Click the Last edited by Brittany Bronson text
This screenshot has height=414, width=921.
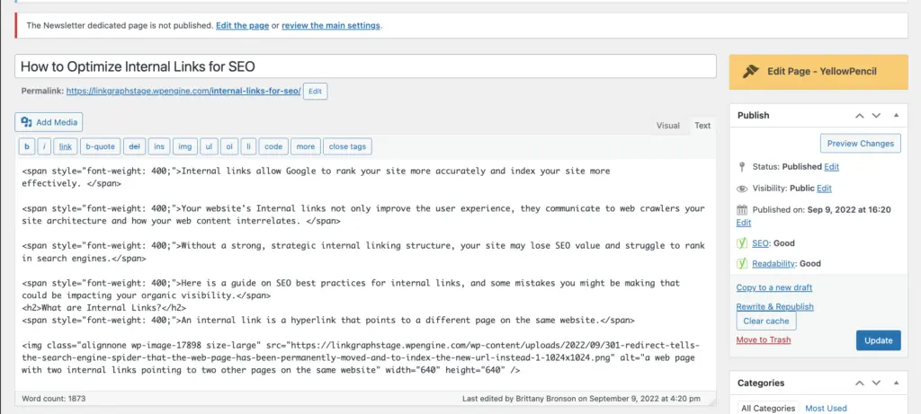[581, 399]
